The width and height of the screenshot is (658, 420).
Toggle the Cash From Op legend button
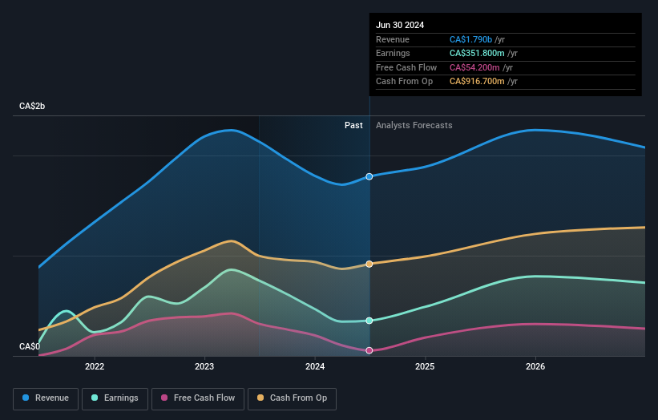(x=292, y=398)
